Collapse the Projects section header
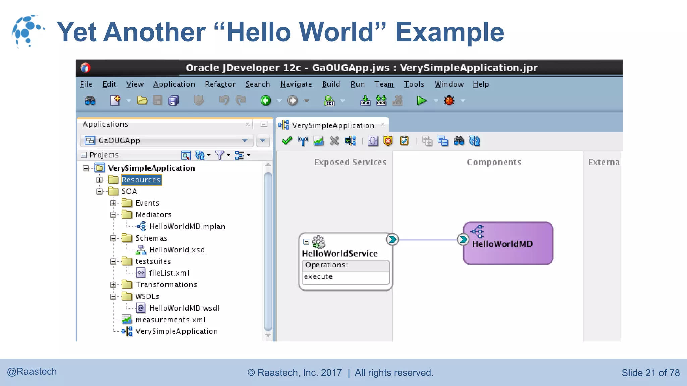The height and width of the screenshot is (386, 687). tap(84, 155)
